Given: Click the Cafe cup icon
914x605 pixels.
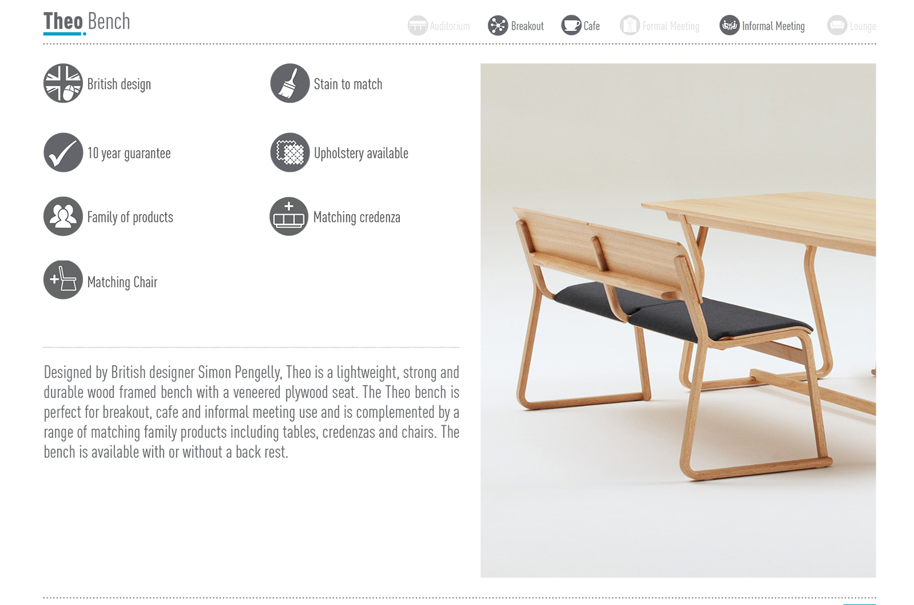Looking at the screenshot, I should click(571, 25).
